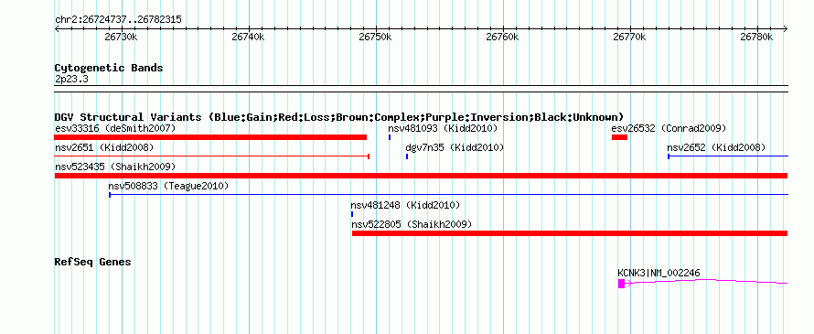Open the esv26532 (Conrad2009) variant label
Viewport: 814px width, 334px height.
point(669,128)
